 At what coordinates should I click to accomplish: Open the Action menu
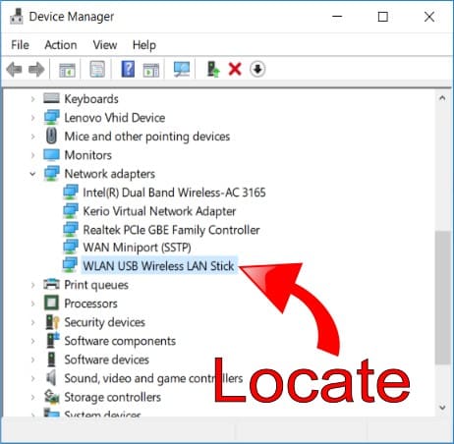point(61,45)
